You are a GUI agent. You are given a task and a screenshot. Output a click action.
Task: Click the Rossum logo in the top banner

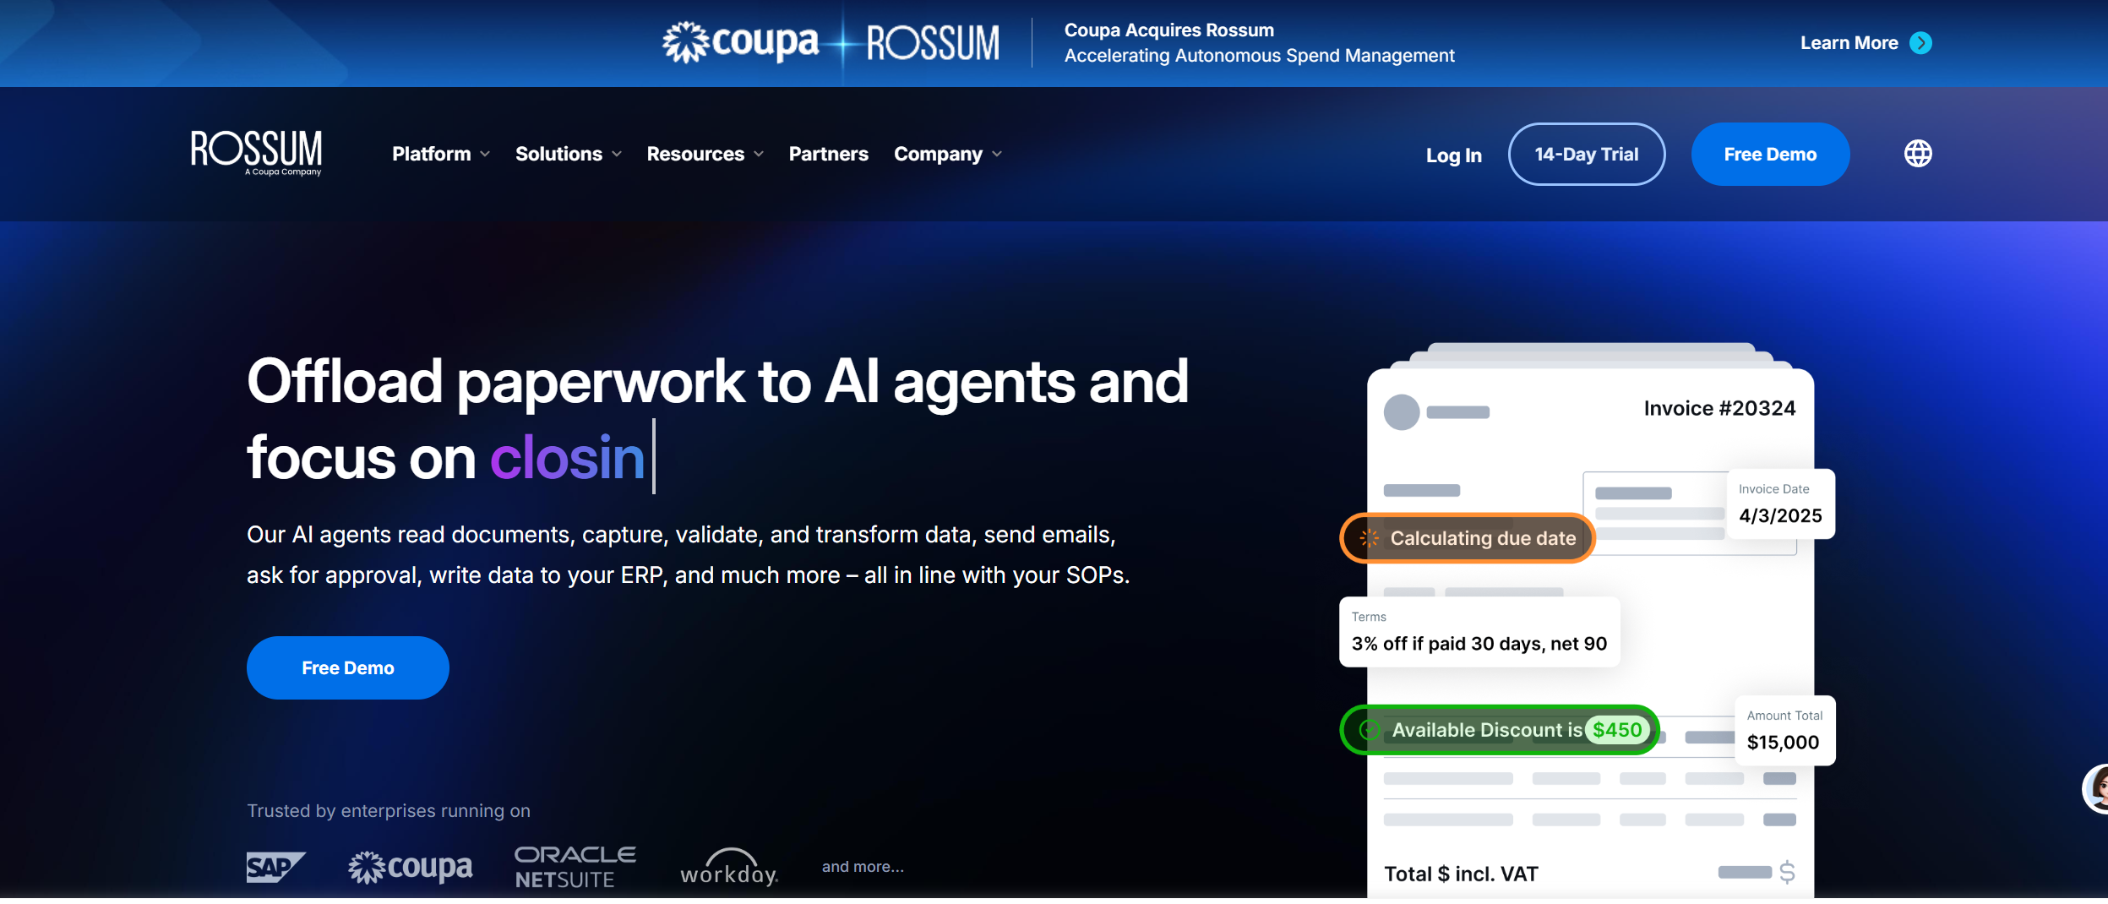click(933, 42)
